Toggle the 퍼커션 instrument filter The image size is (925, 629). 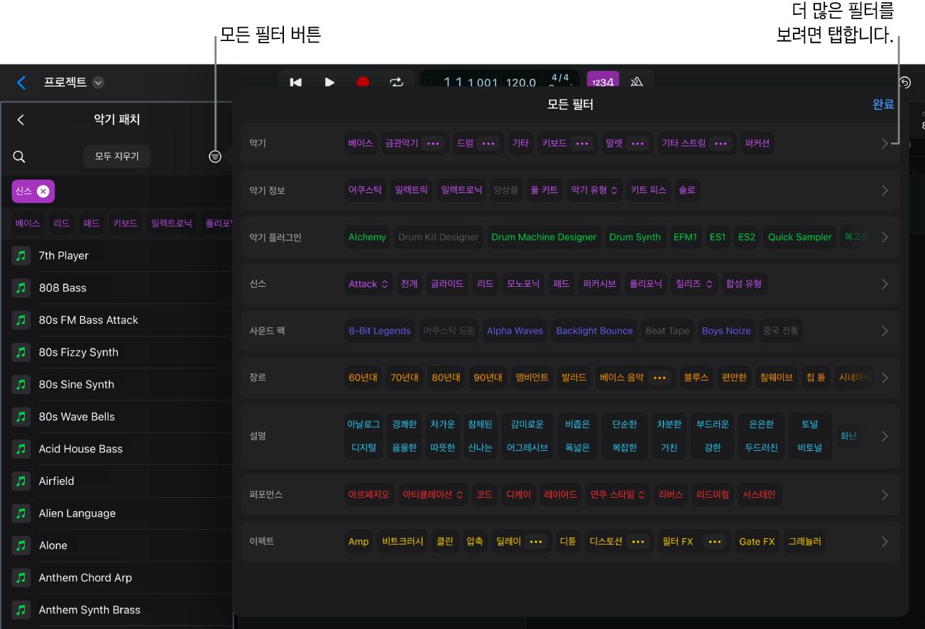click(x=757, y=143)
